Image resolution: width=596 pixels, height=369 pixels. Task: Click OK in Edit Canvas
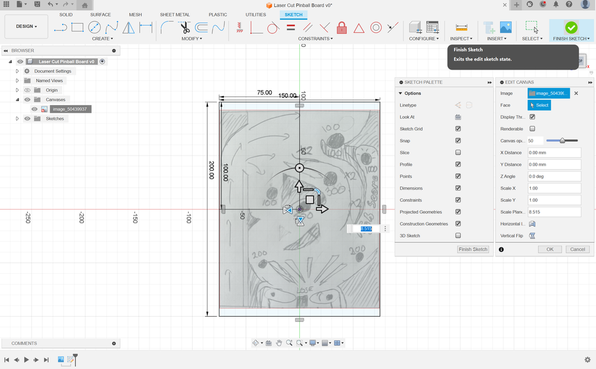coord(549,249)
